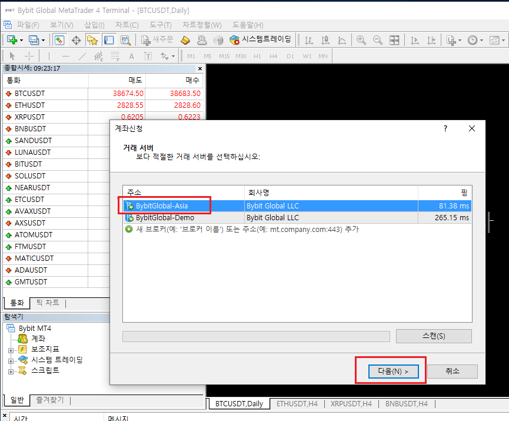Expand the 스크립트 tree node
The image size is (509, 421).
(x=11, y=372)
